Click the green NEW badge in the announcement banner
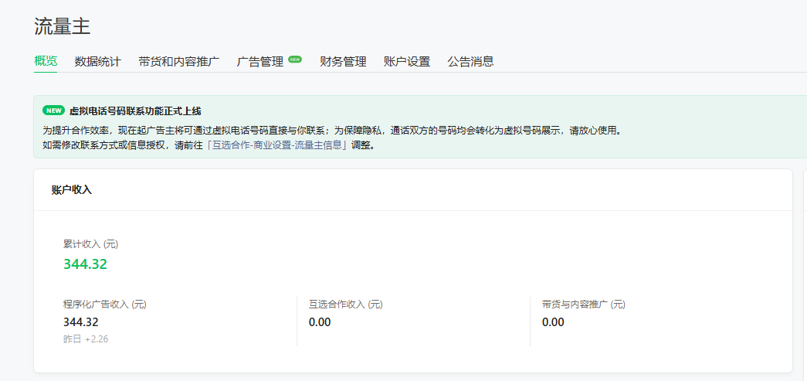The height and width of the screenshot is (381, 807). [53, 111]
